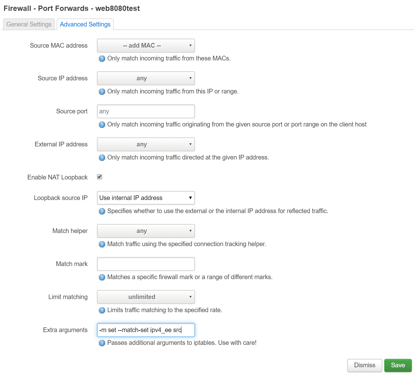416x376 pixels.
Task: Click inside the Match mark input field
Action: (x=146, y=264)
